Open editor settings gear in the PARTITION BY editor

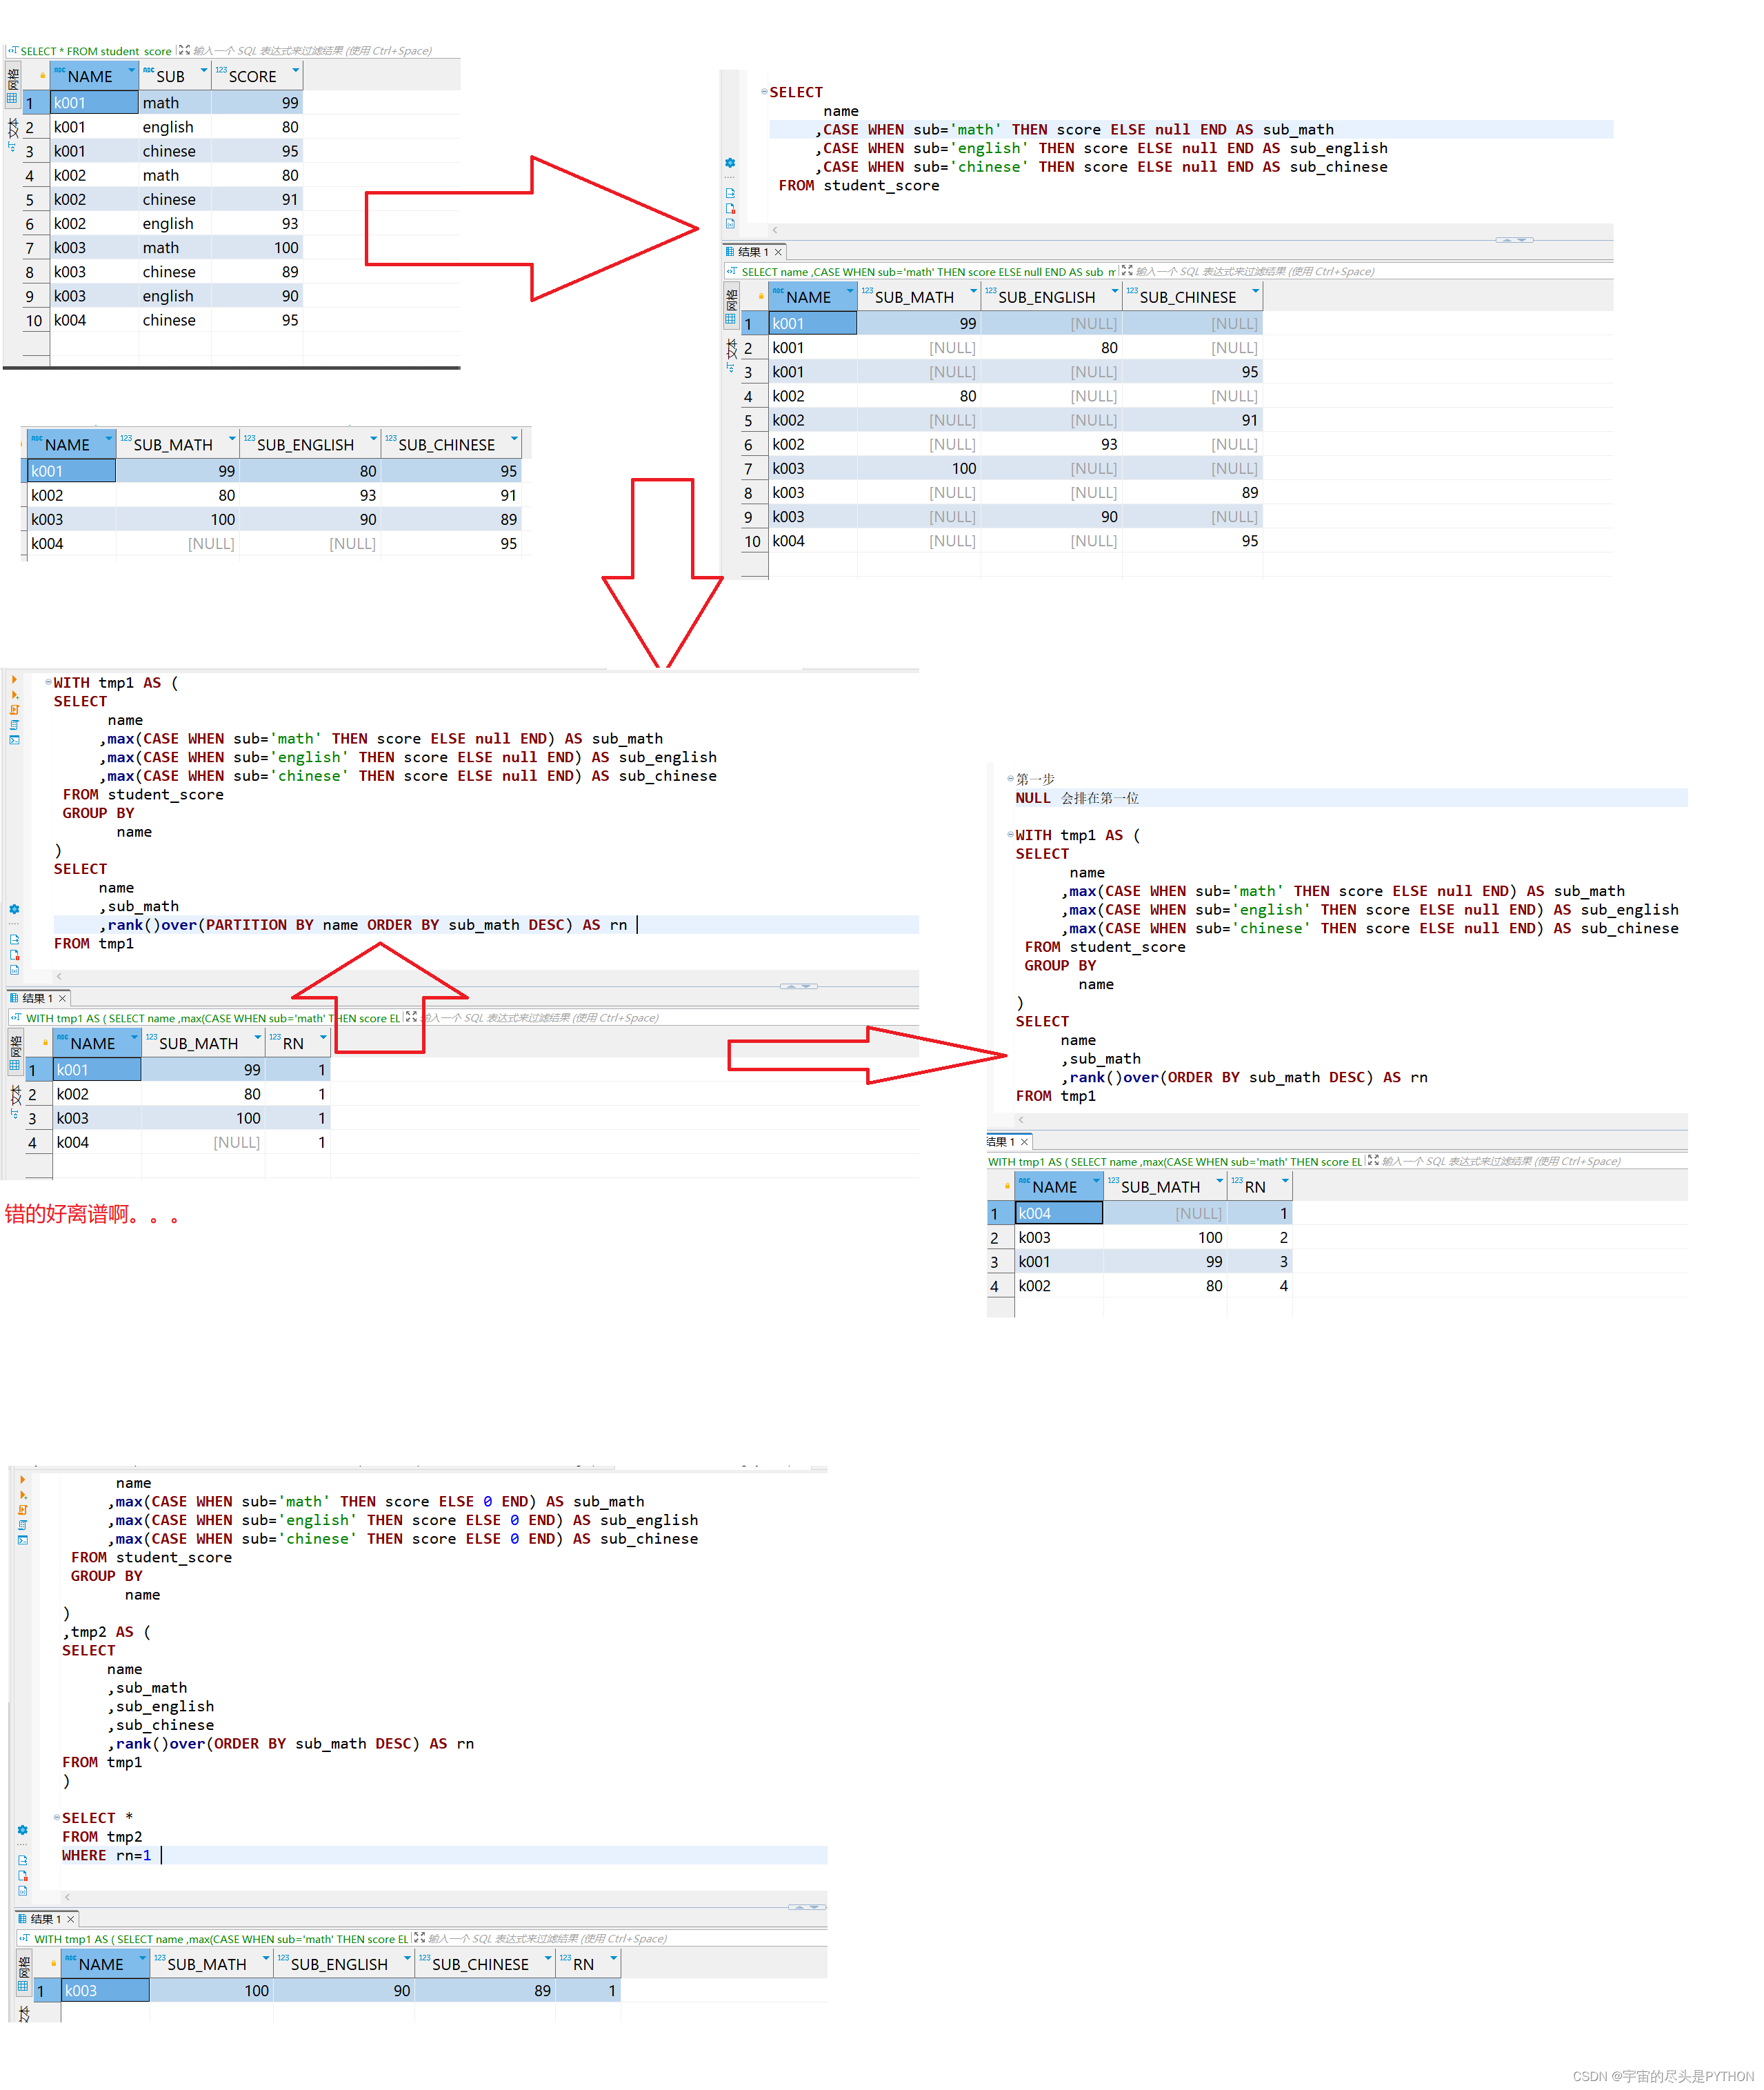14,909
